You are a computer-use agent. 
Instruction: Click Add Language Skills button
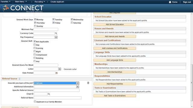tap(115, 60)
